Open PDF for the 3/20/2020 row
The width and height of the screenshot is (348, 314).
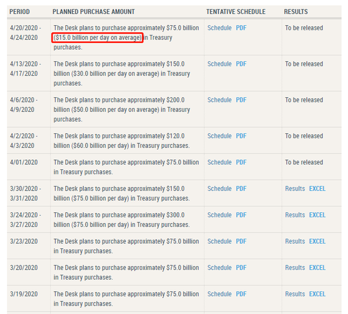(x=241, y=268)
